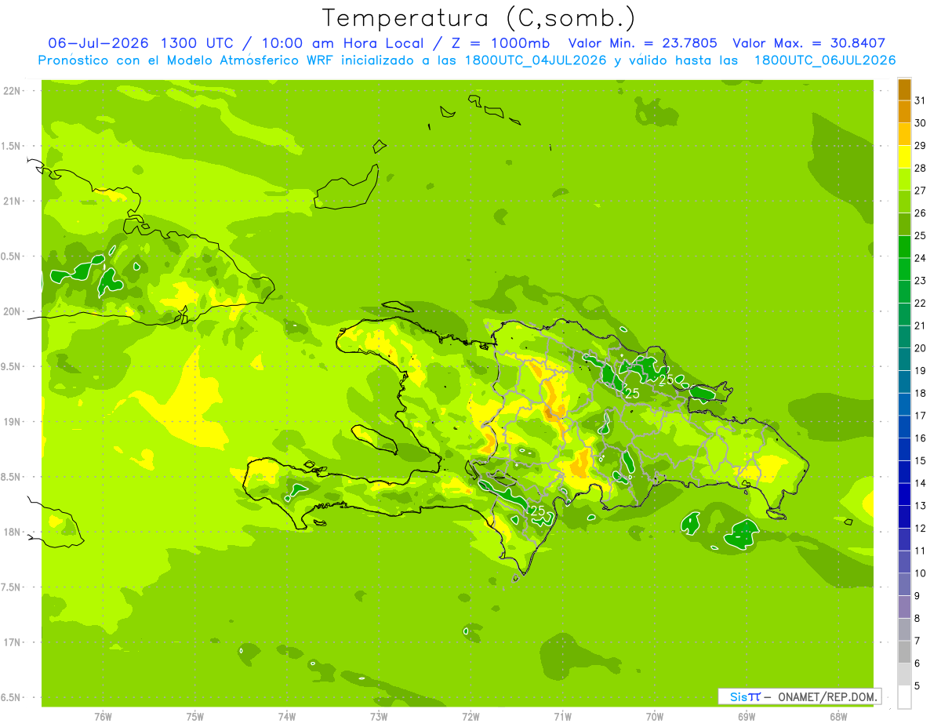Click the "28" colorbar label

921,168
